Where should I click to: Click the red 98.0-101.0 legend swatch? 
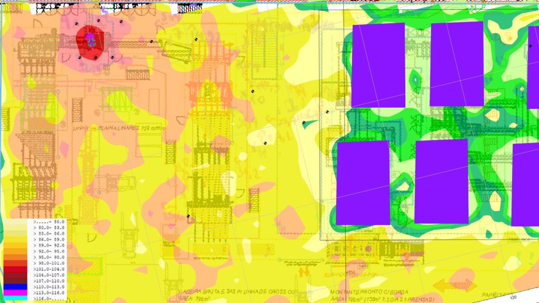click(15, 263)
